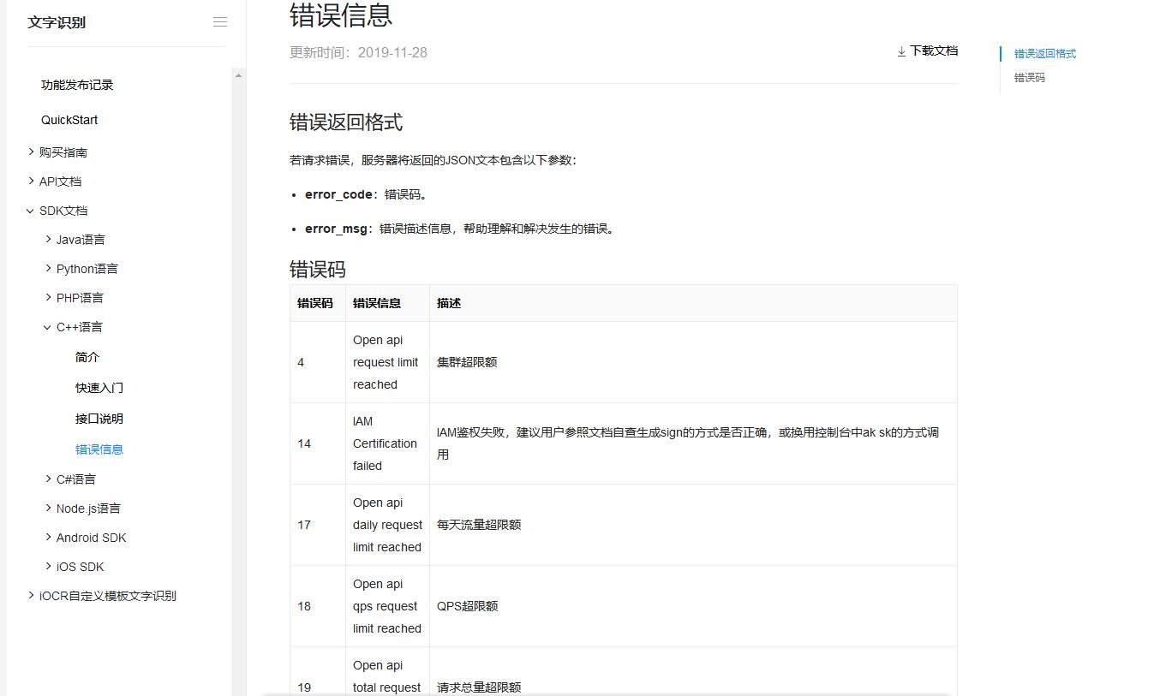This screenshot has width=1154, height=696.
Task: Open 功能发布记录 in the sidebar
Action: (77, 85)
